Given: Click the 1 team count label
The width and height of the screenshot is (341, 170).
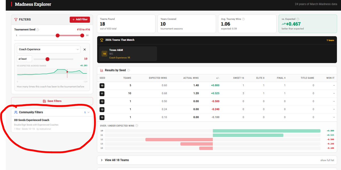Looking at the screenshot, I should tap(330, 40).
